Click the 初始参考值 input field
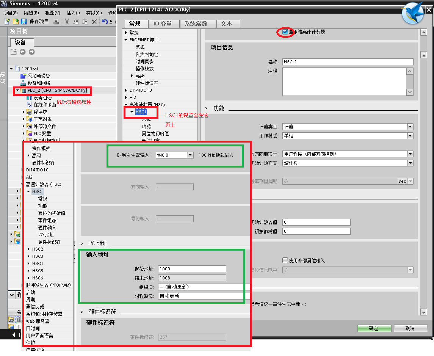The width and height of the screenshot is (434, 356). coord(316,231)
